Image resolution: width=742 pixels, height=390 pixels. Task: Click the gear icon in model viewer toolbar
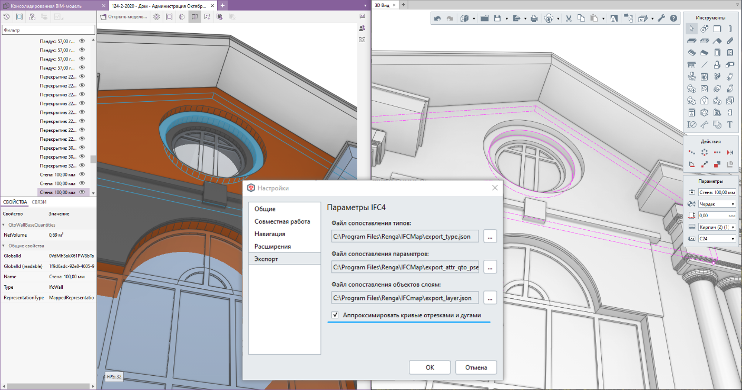157,17
